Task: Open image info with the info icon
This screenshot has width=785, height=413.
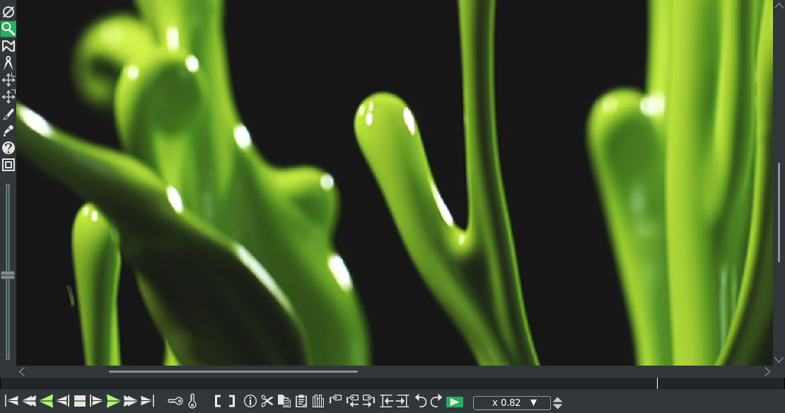Action: pos(249,400)
